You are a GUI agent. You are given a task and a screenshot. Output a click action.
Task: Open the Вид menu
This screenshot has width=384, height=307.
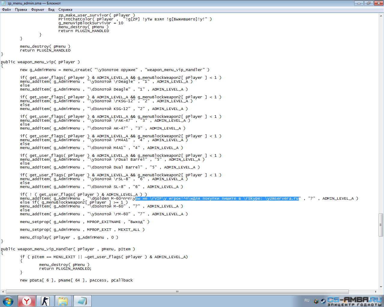click(x=51, y=10)
